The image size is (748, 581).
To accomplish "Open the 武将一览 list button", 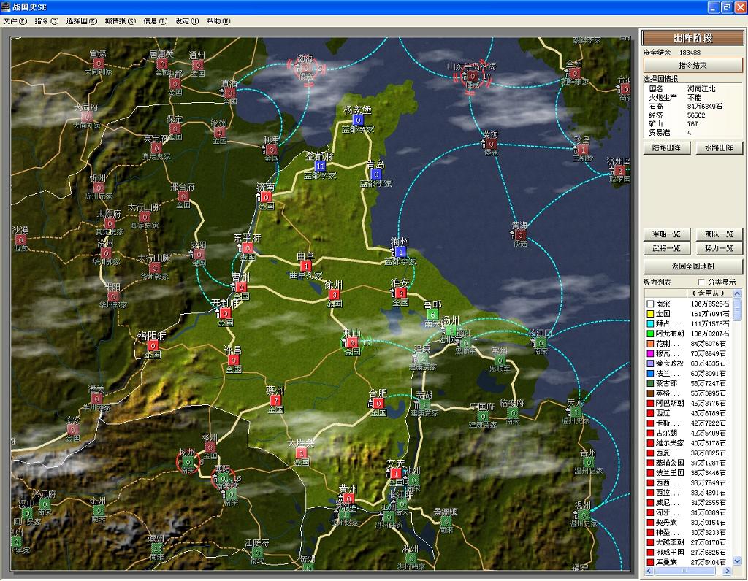I will [666, 249].
